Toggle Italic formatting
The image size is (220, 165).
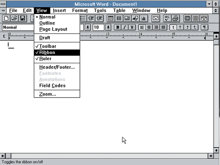coord(125,27)
